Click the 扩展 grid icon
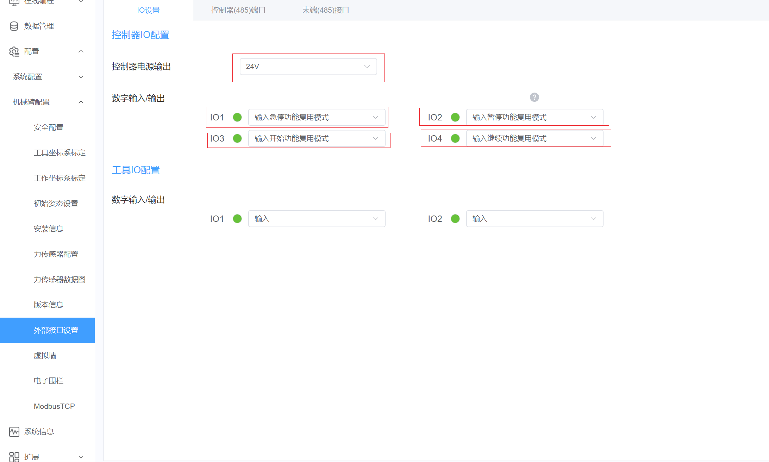This screenshot has height=462, width=769. pyautogui.click(x=14, y=457)
